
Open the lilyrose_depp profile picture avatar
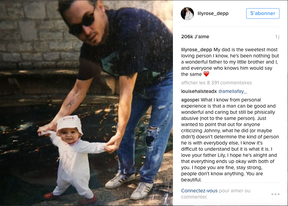click(187, 14)
